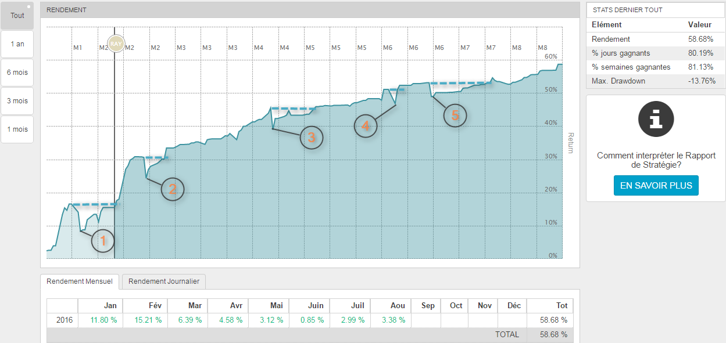Viewport: 726px width, 343px height.
Task: Click the RENDEMENT panel header
Action: click(x=310, y=10)
